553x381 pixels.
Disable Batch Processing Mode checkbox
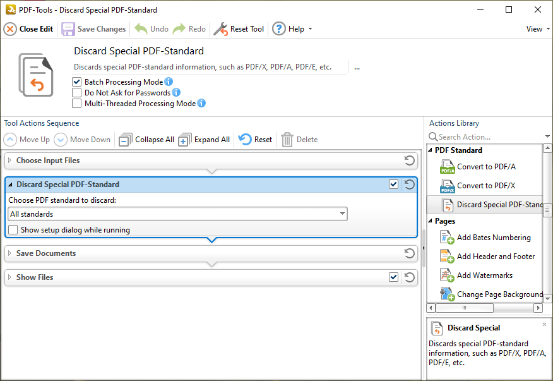pyautogui.click(x=77, y=82)
